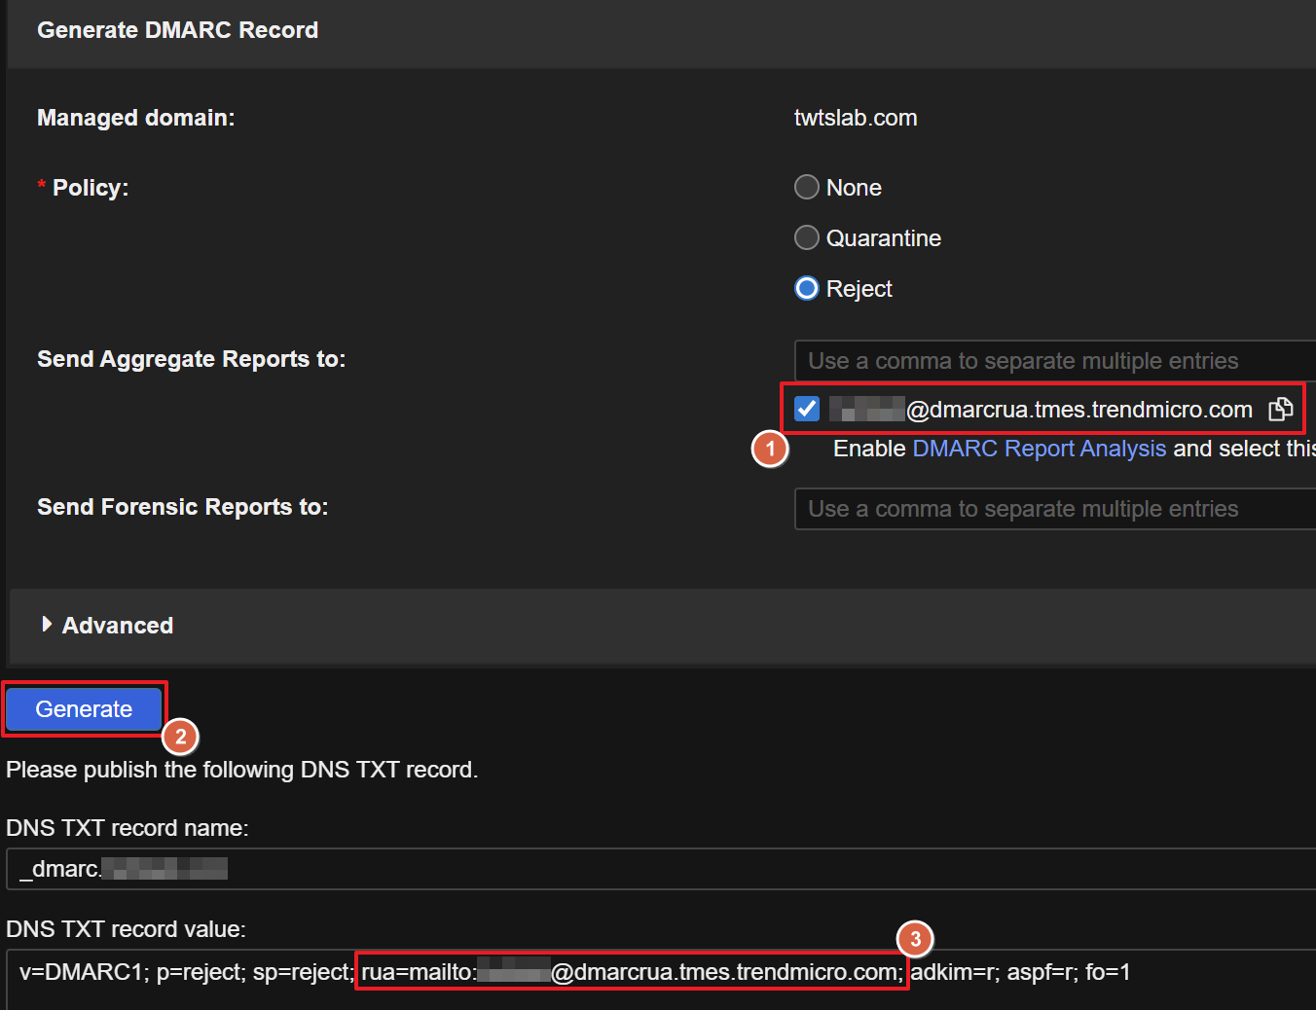Click into the Send Forensic Reports field
Image resolution: width=1316 pixels, height=1010 pixels.
[1051, 509]
